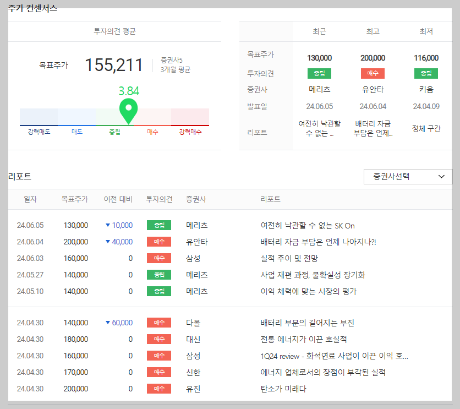Click lowest target price 116,000
The width and height of the screenshot is (460, 409).
click(x=426, y=58)
